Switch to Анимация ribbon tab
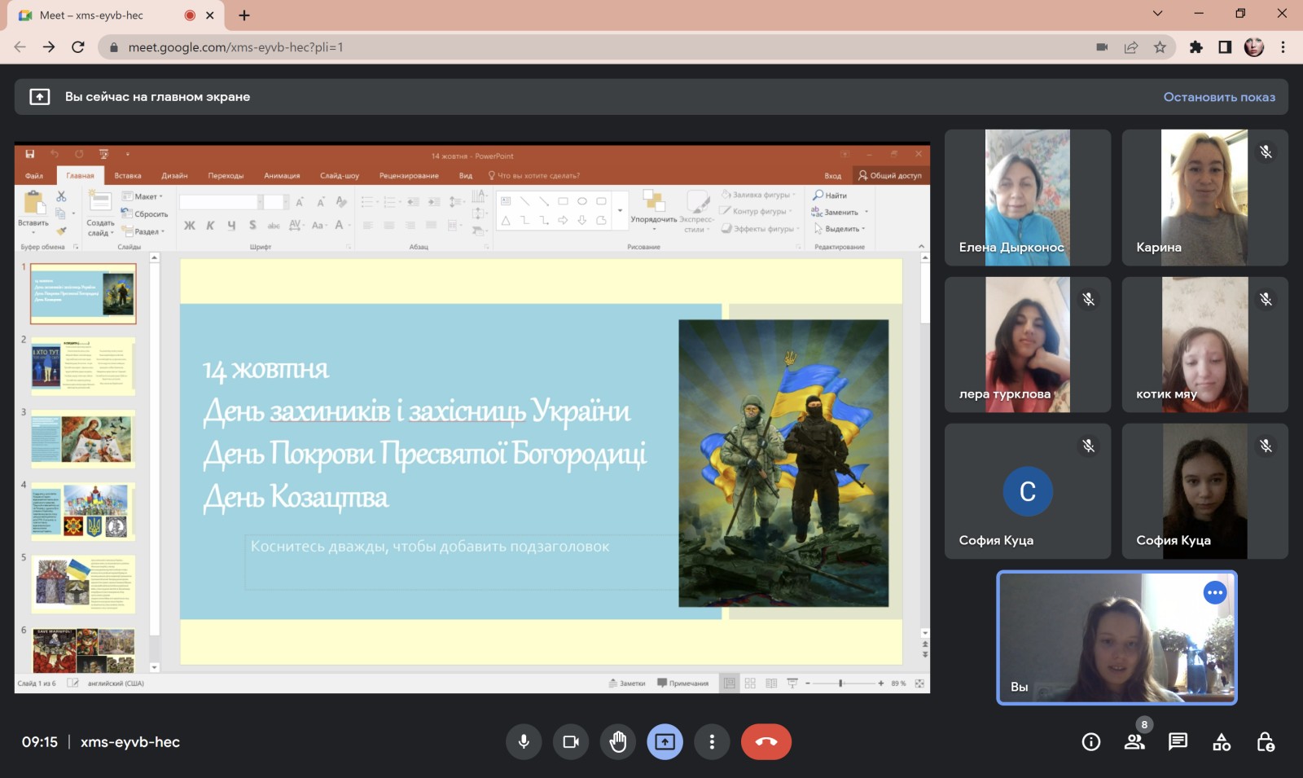1303x778 pixels. (x=282, y=175)
